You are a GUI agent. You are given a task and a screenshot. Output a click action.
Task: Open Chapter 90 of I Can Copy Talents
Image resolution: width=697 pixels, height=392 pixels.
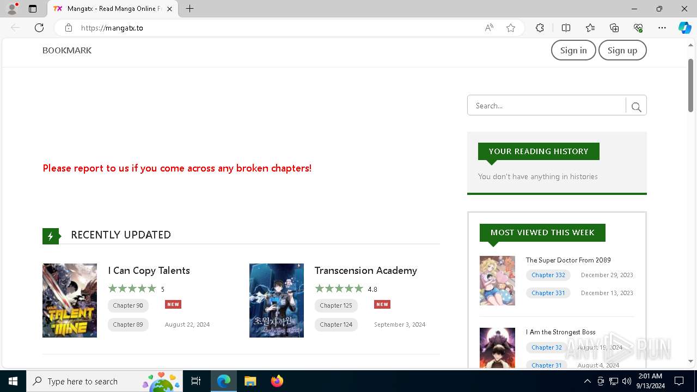128,305
